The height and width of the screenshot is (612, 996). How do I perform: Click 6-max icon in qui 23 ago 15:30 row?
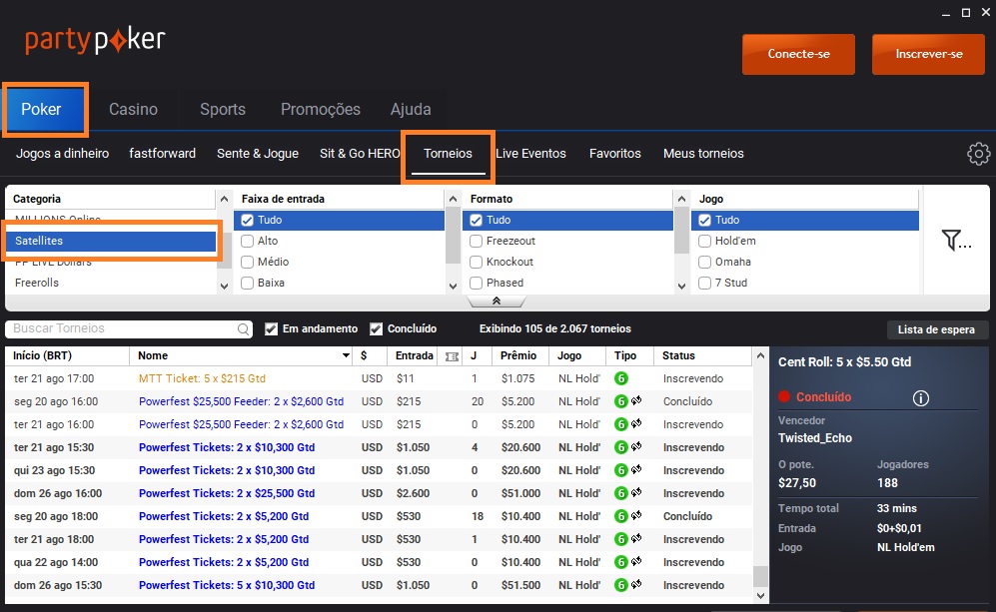click(x=621, y=470)
